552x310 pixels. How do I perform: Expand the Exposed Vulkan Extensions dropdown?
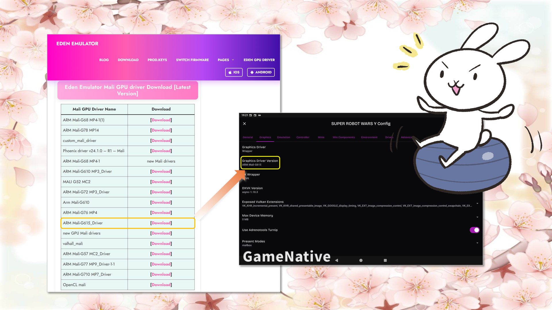(477, 204)
